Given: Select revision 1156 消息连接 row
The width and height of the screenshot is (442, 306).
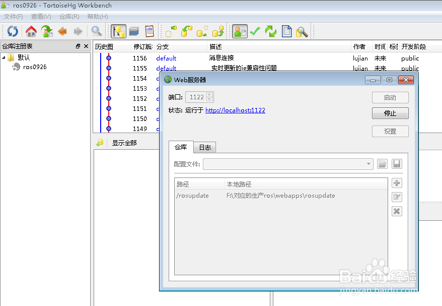Looking at the screenshot, I should pos(267,58).
